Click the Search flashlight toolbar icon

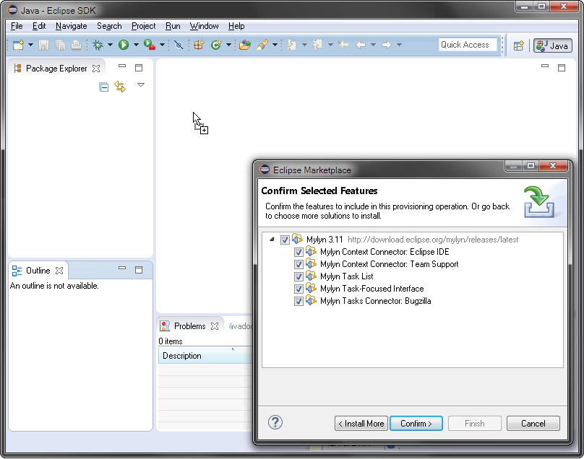point(262,45)
